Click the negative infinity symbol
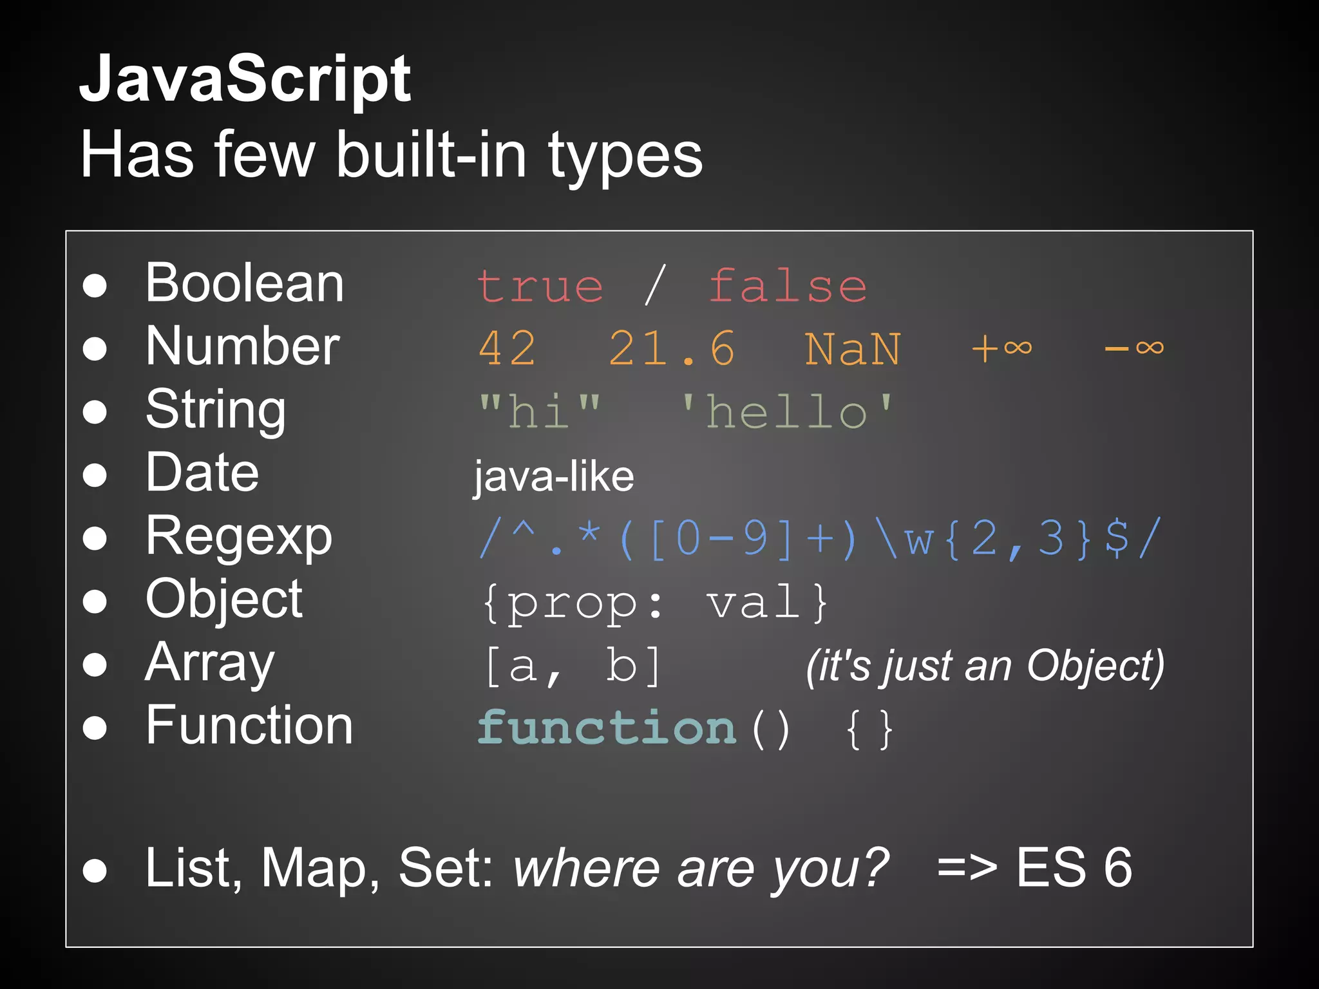Image resolution: width=1319 pixels, height=989 pixels. (1134, 348)
